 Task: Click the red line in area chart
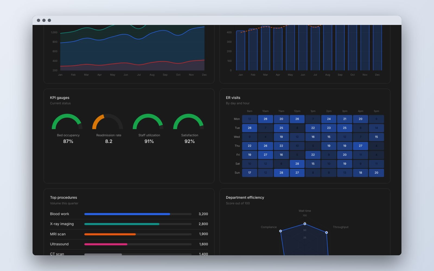(132, 64)
